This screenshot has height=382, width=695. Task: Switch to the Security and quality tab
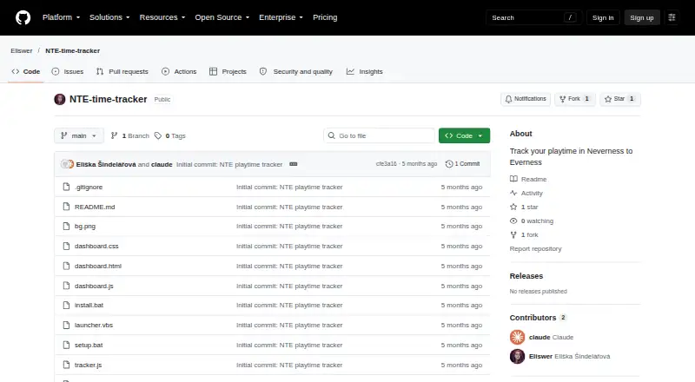click(x=296, y=71)
